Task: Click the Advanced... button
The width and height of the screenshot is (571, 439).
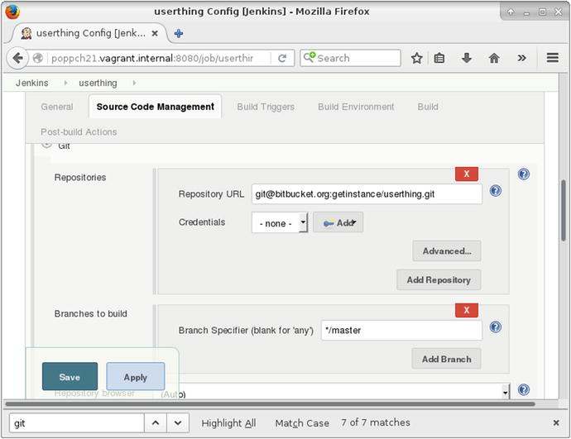Action: coord(447,251)
